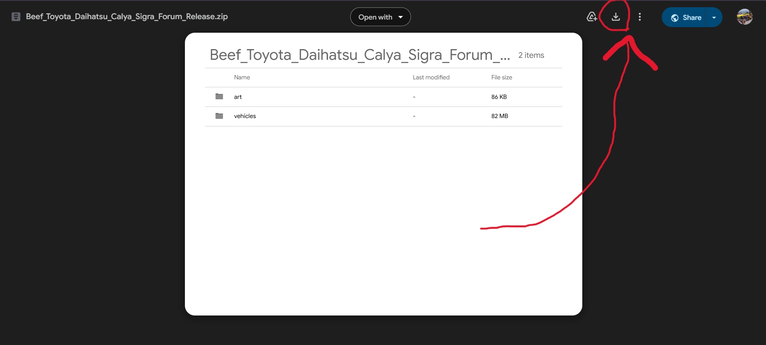Click the download icon in the top bar
Viewport: 766px width, 345px height.
(x=615, y=17)
